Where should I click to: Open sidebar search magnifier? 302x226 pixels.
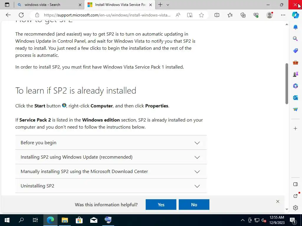[296, 39]
